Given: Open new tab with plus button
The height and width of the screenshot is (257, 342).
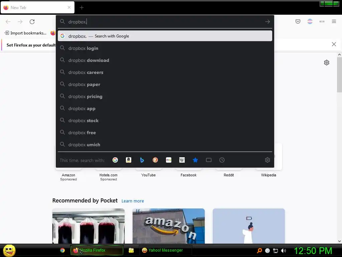Looking at the screenshot, I should 81,8.
